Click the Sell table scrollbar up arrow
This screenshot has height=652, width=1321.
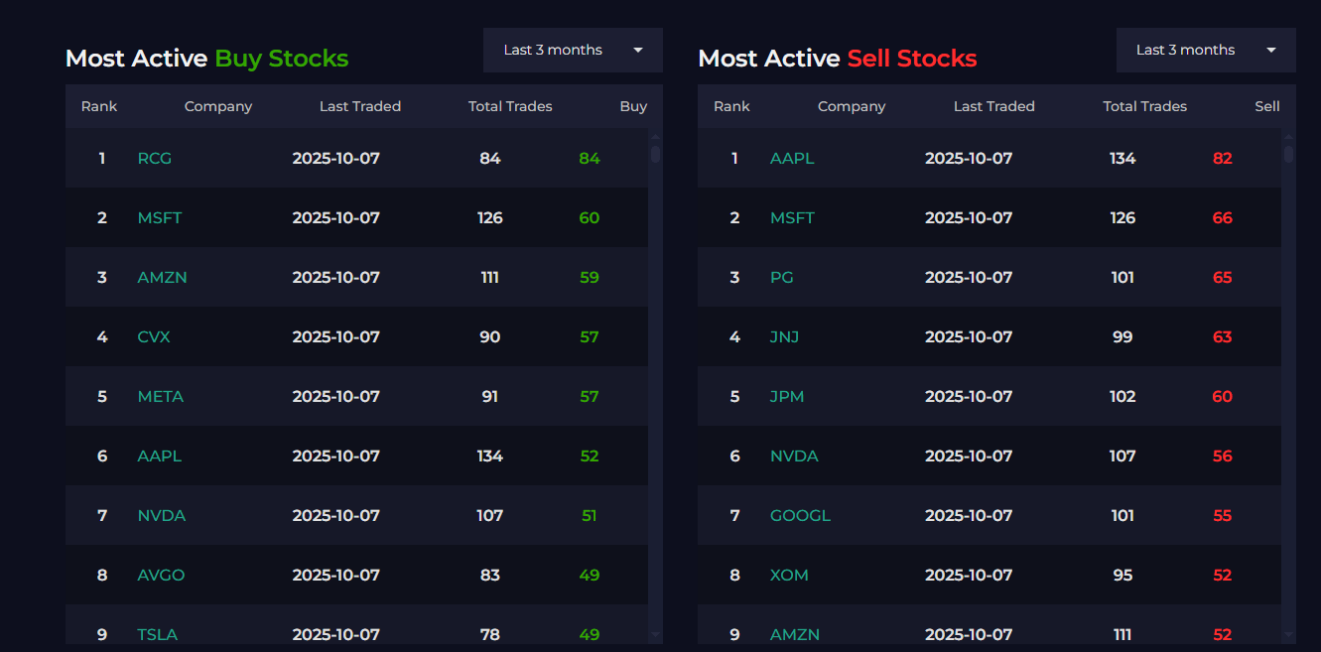point(1288,136)
